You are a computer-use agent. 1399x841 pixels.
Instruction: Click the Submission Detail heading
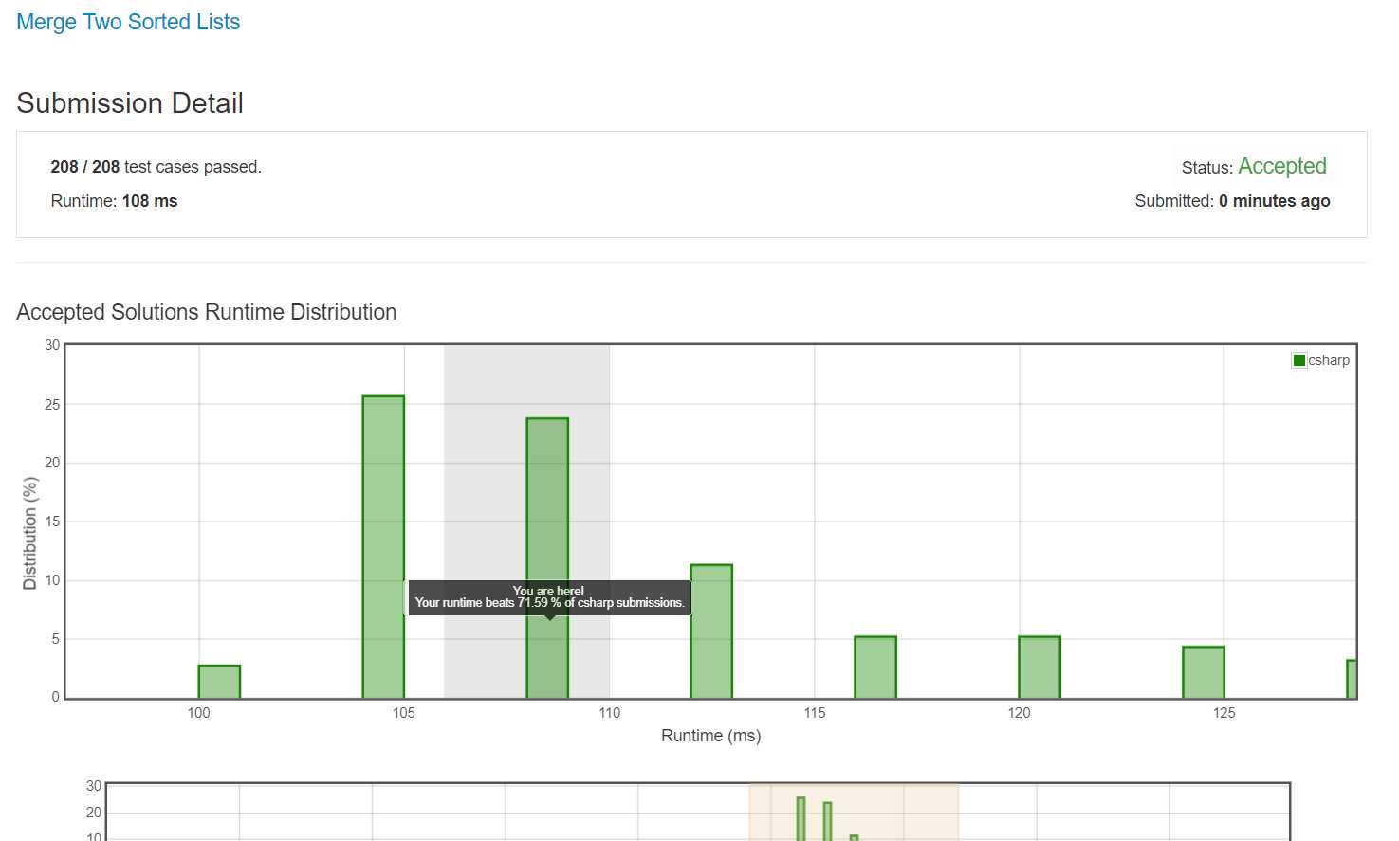(130, 102)
